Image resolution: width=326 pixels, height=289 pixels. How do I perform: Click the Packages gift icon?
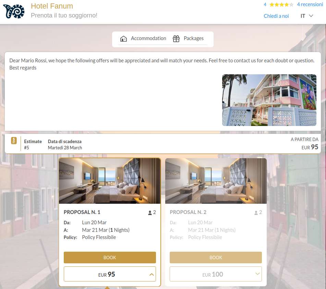(176, 39)
